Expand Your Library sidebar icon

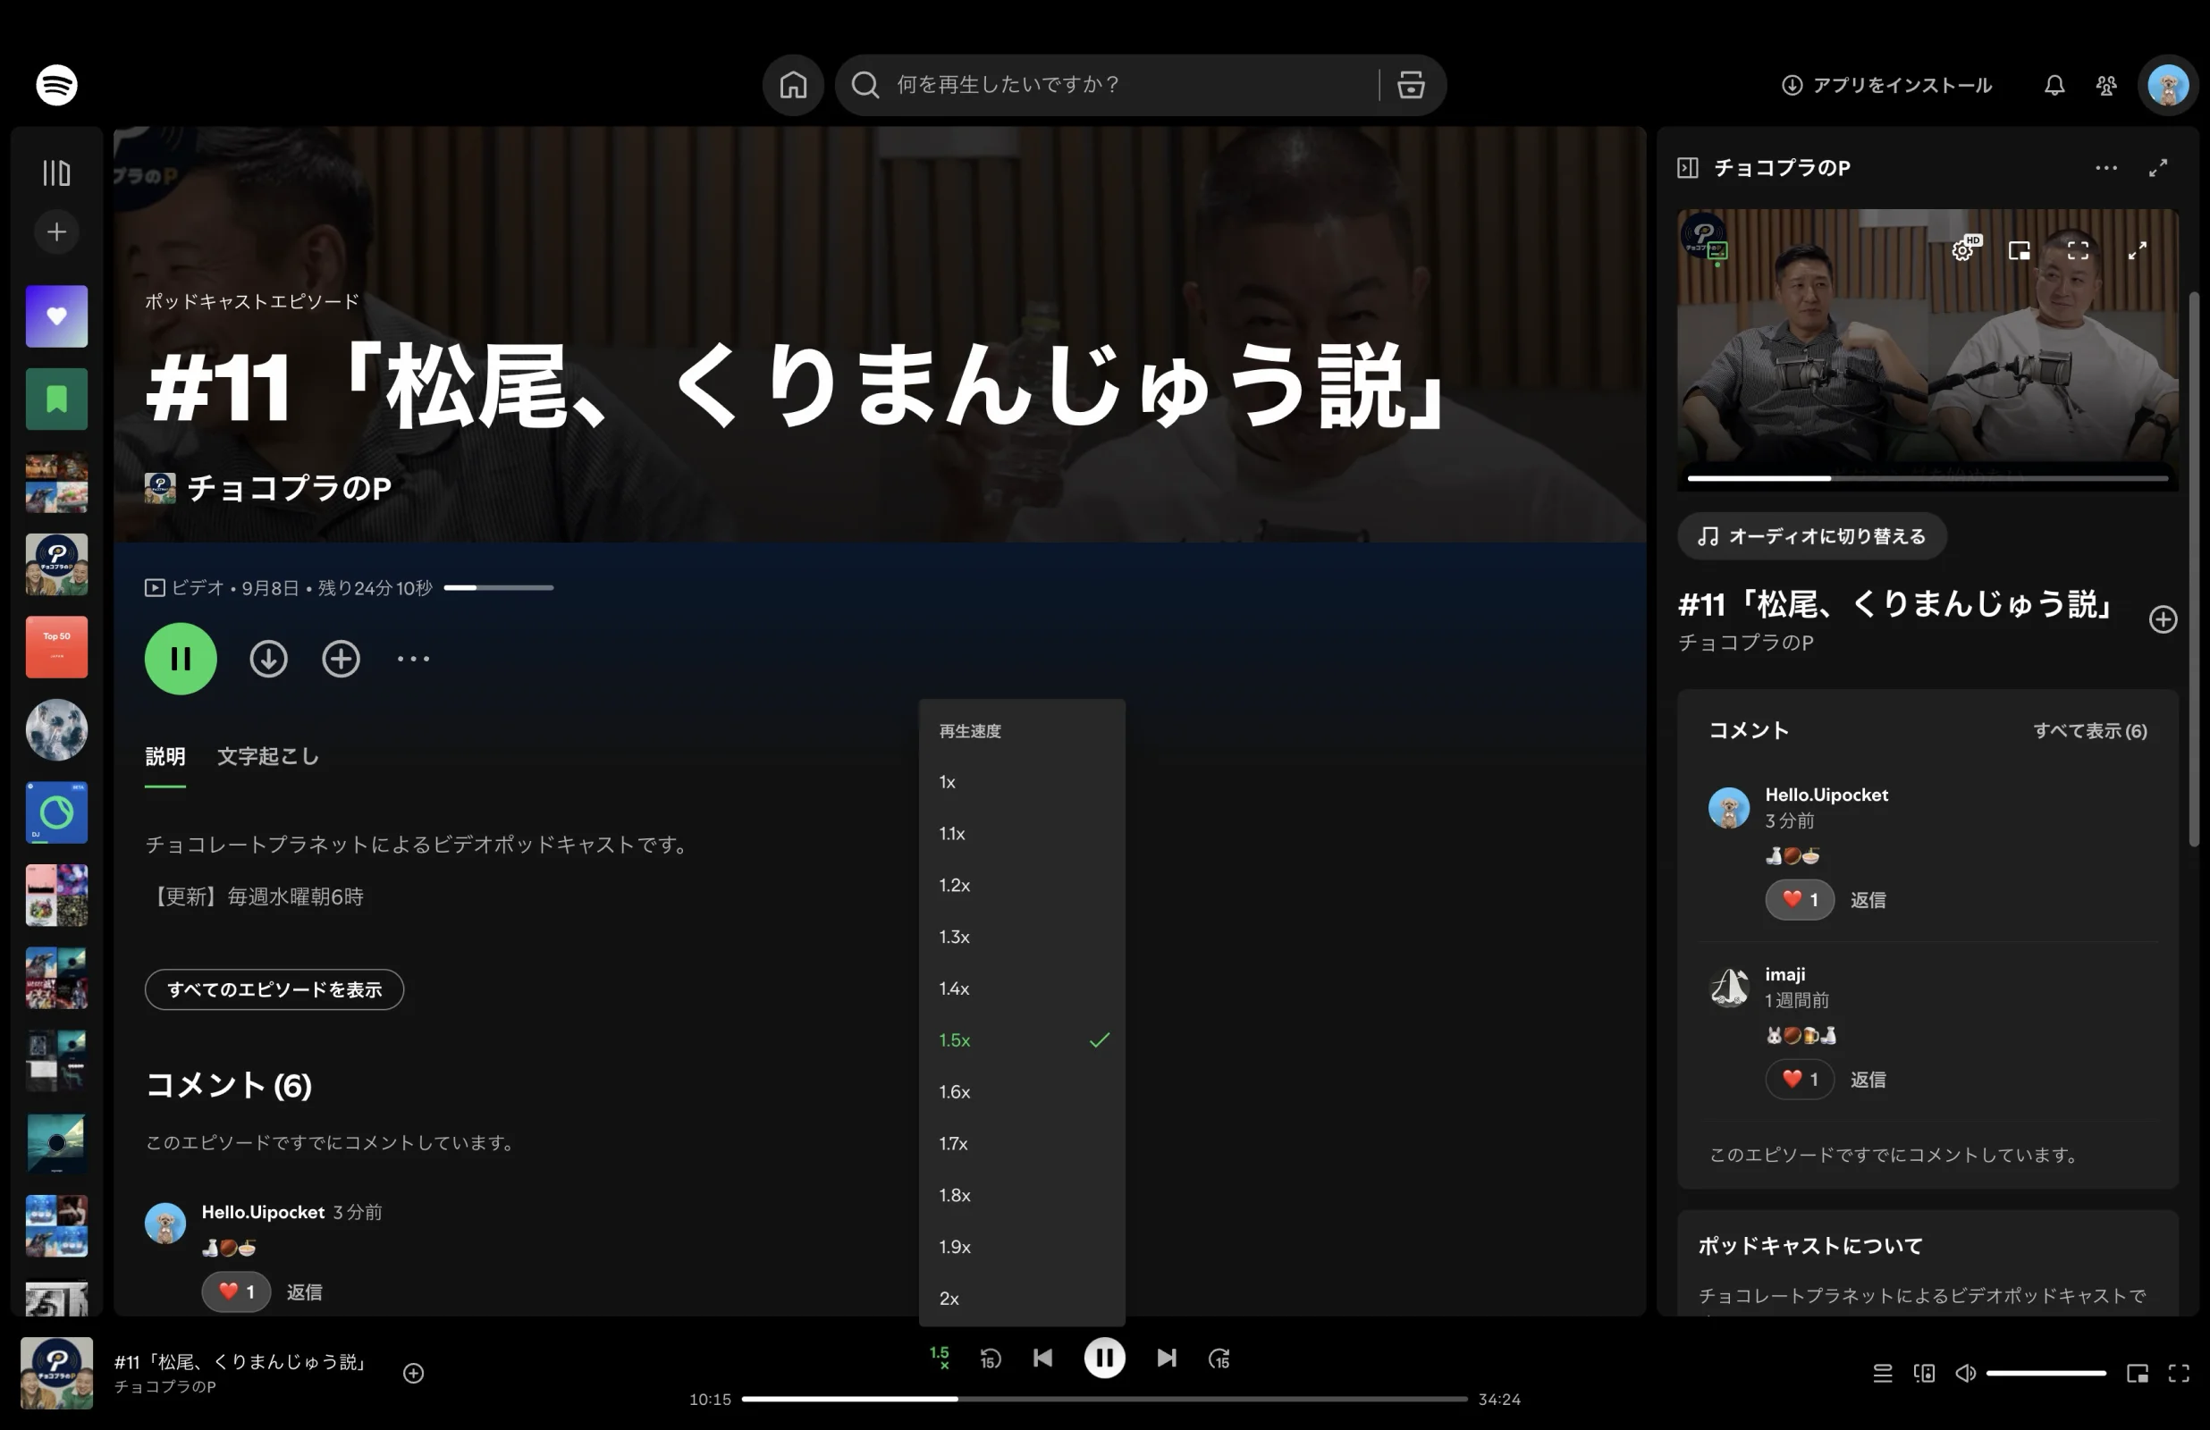point(56,172)
